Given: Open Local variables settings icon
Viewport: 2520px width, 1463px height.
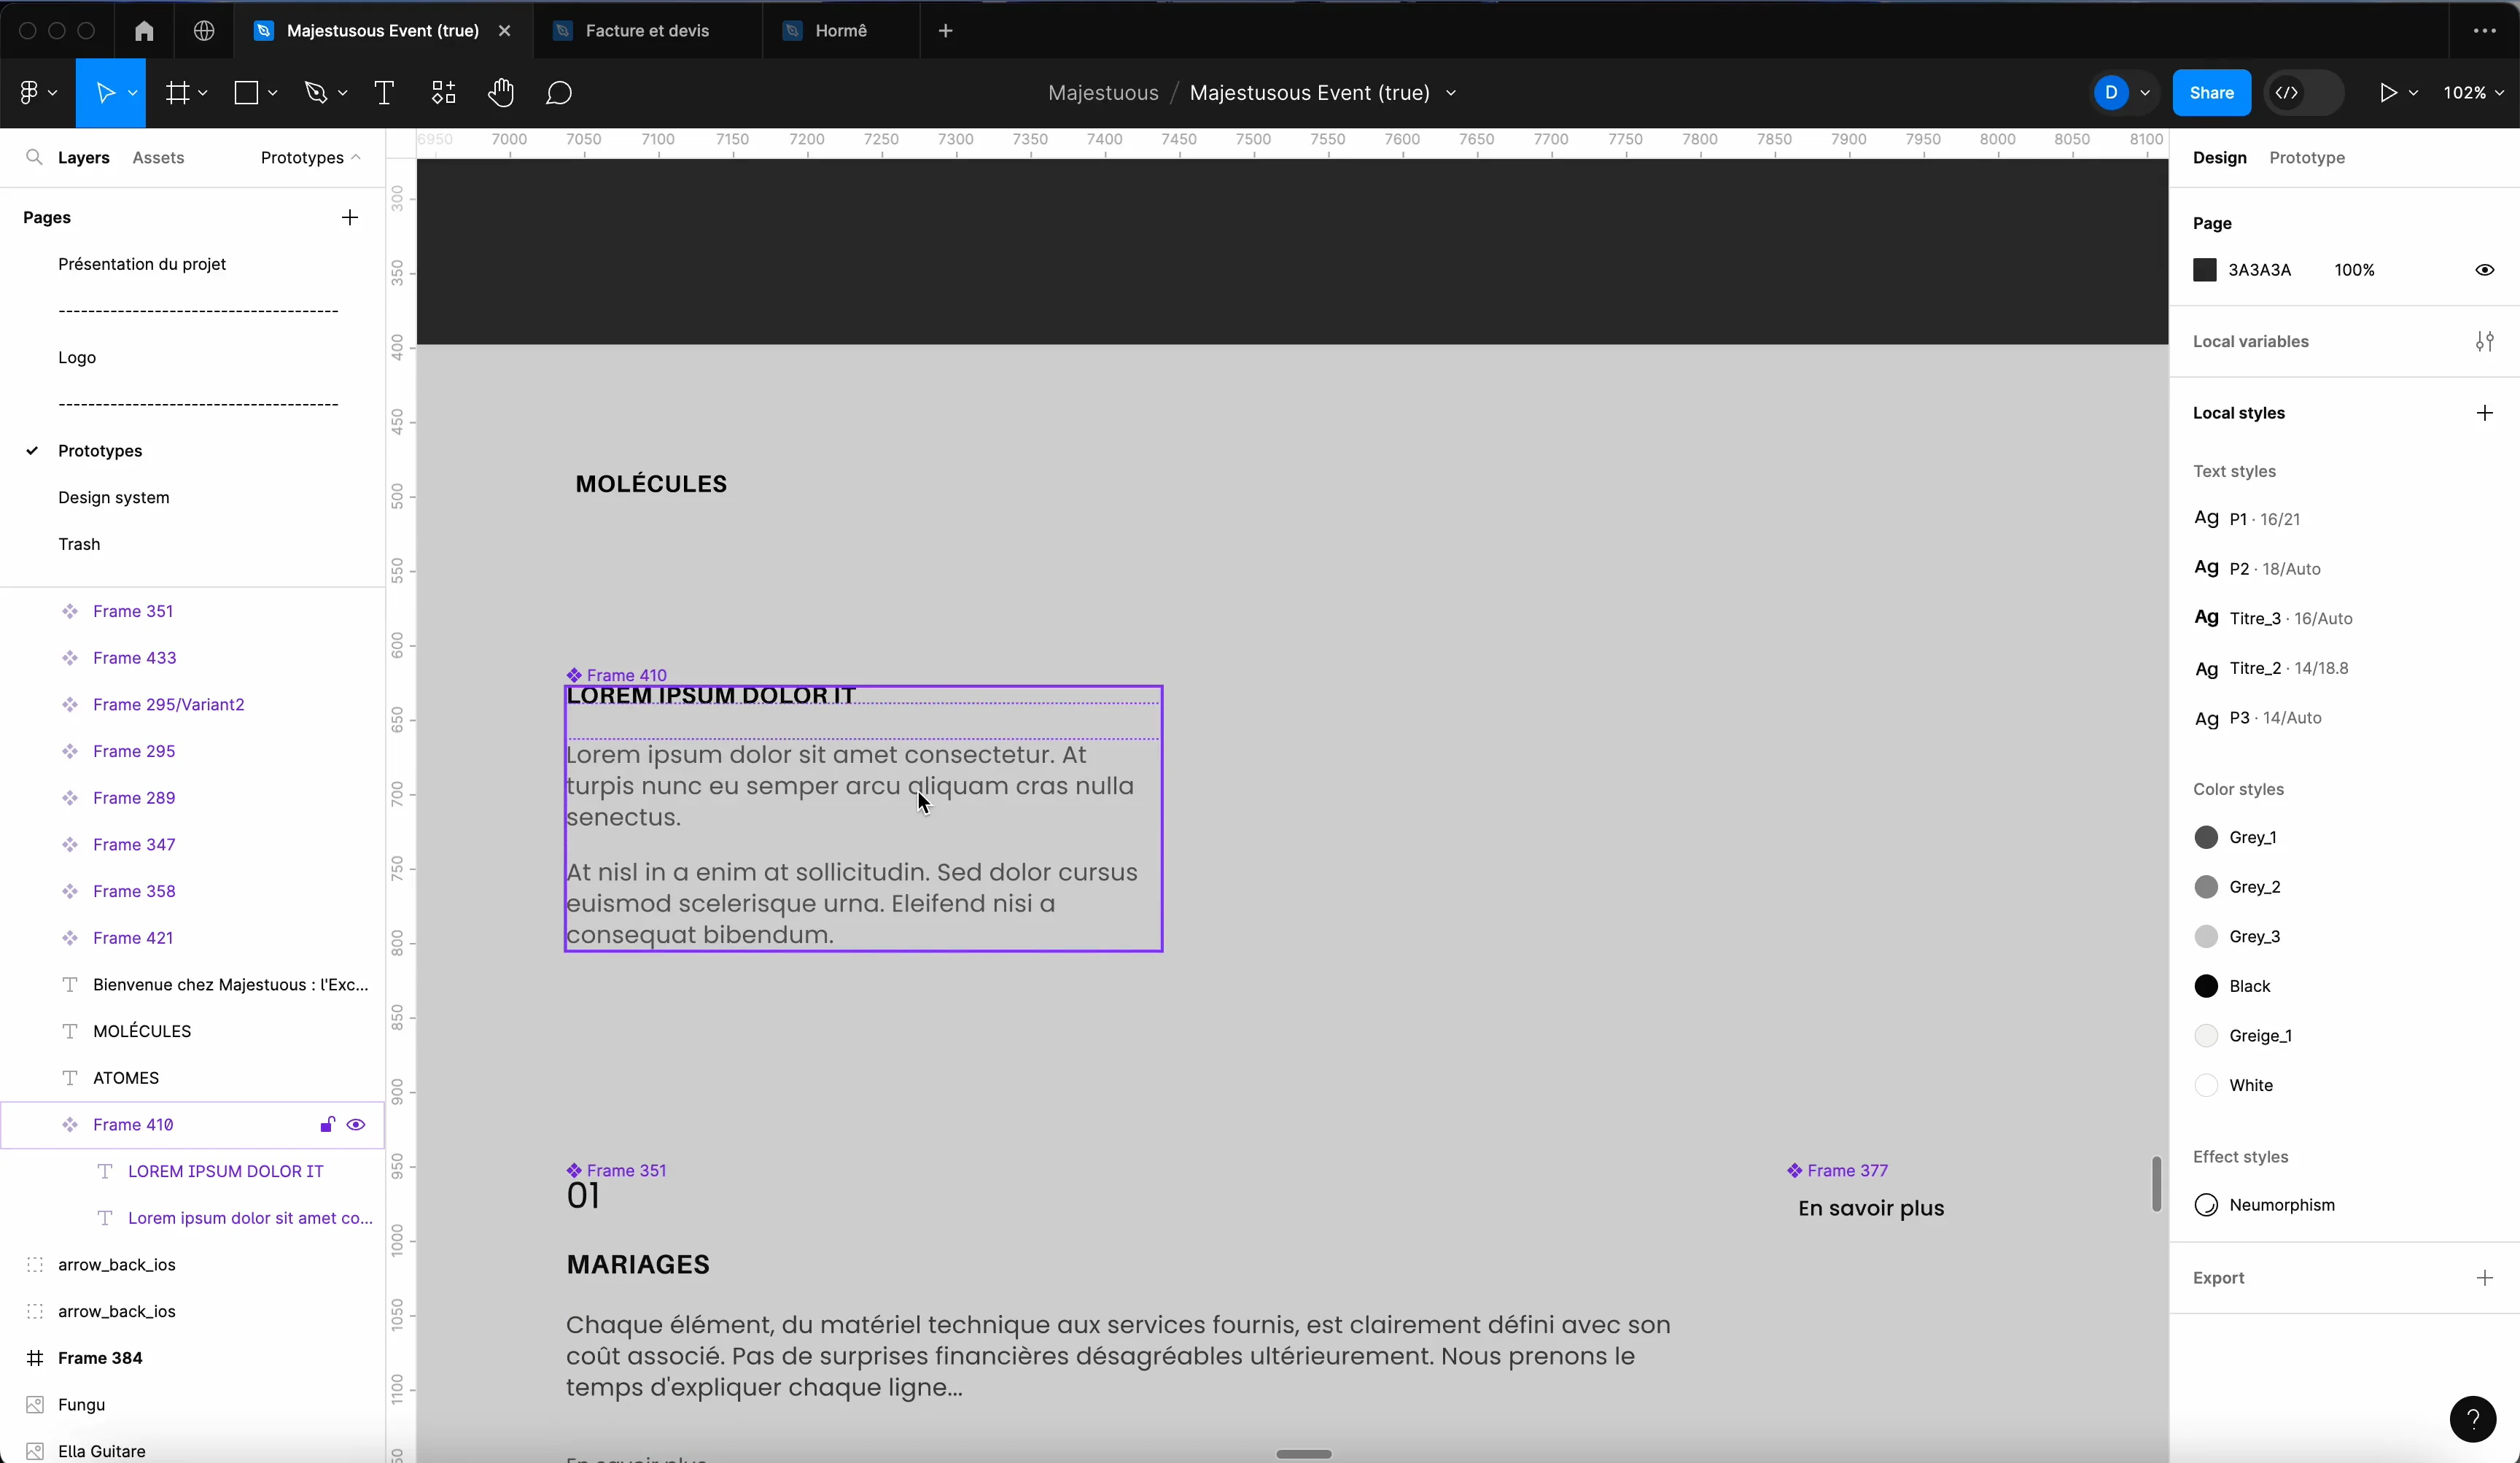Looking at the screenshot, I should pos(2484,342).
